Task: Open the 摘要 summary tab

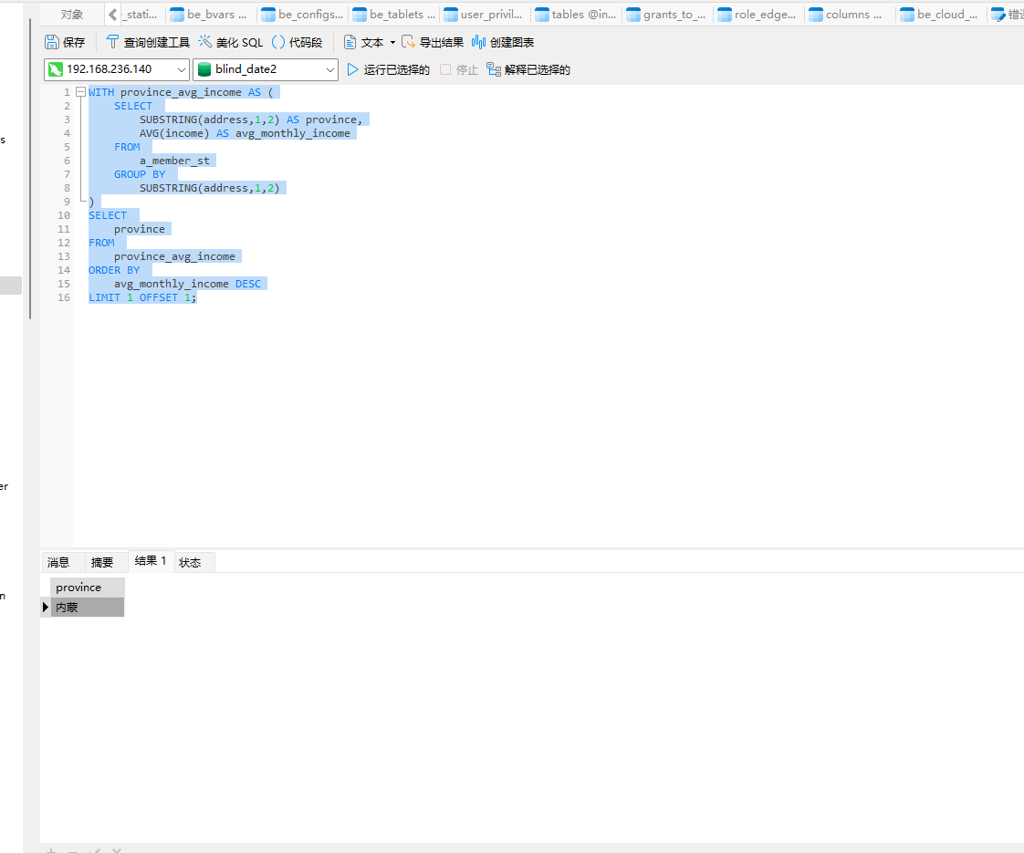Action: click(102, 562)
